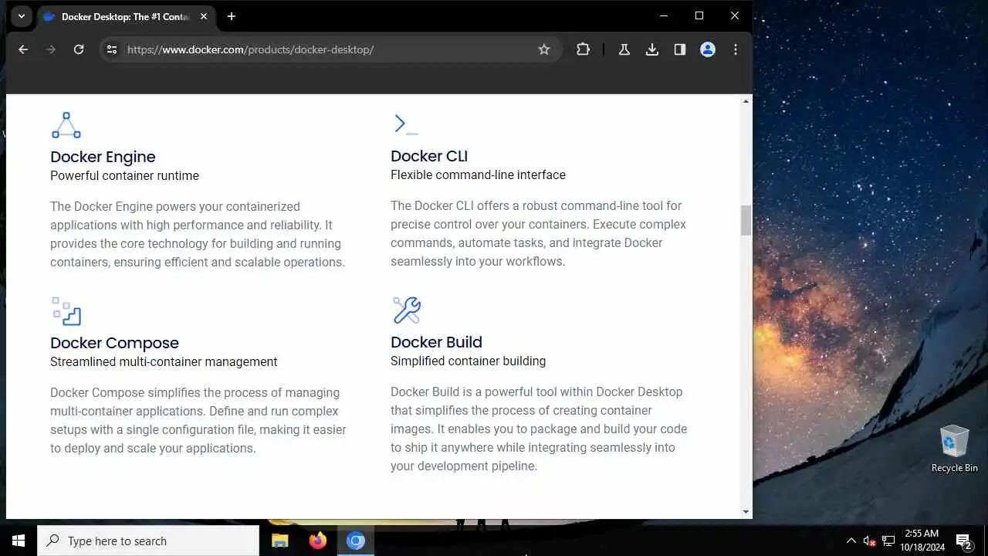Toggle the side panel icon

[x=680, y=49]
